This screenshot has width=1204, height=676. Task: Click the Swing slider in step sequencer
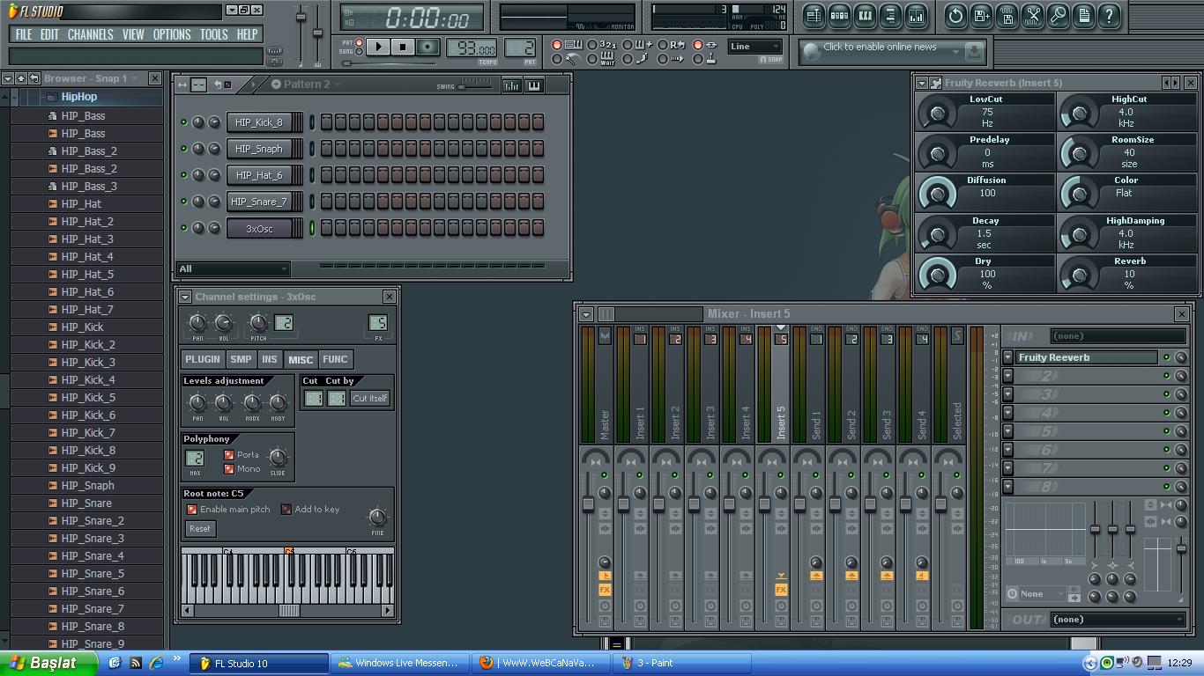[x=476, y=85]
